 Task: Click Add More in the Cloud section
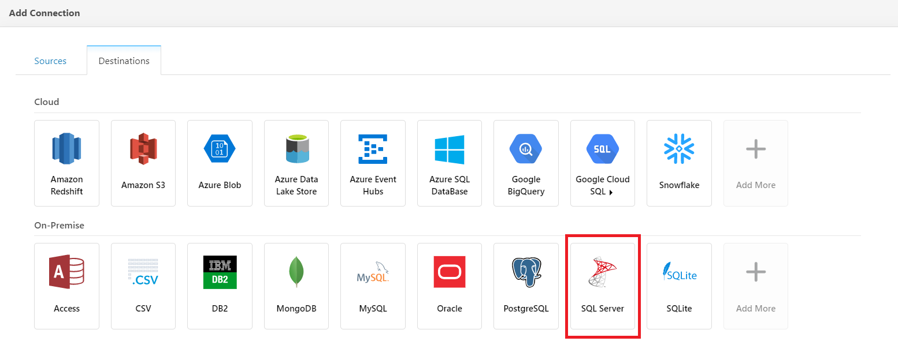tap(755, 163)
